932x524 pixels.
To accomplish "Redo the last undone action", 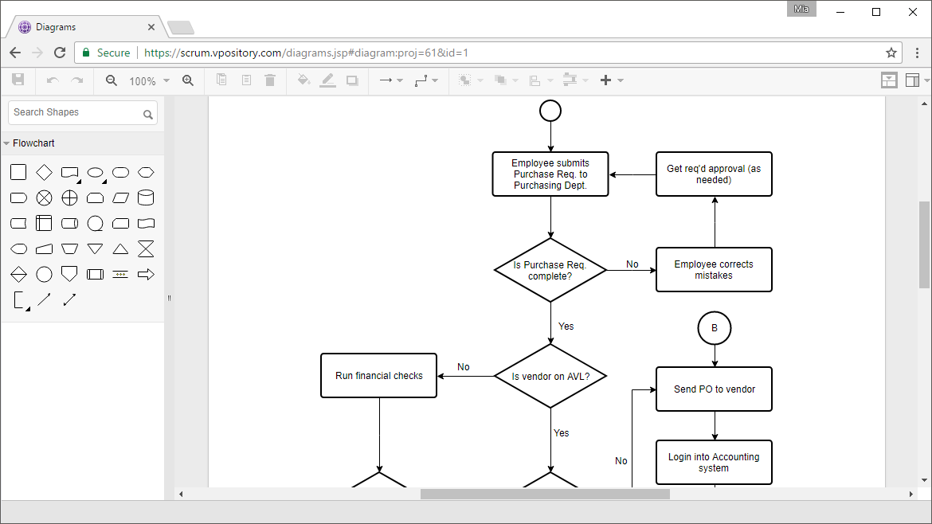I will (x=76, y=80).
